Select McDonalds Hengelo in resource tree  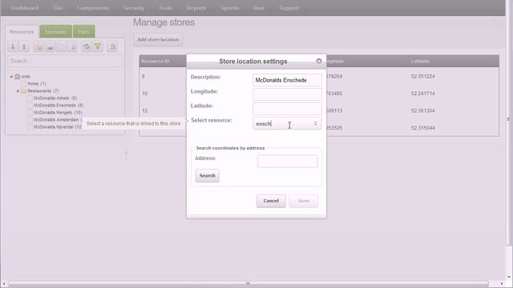(58, 112)
